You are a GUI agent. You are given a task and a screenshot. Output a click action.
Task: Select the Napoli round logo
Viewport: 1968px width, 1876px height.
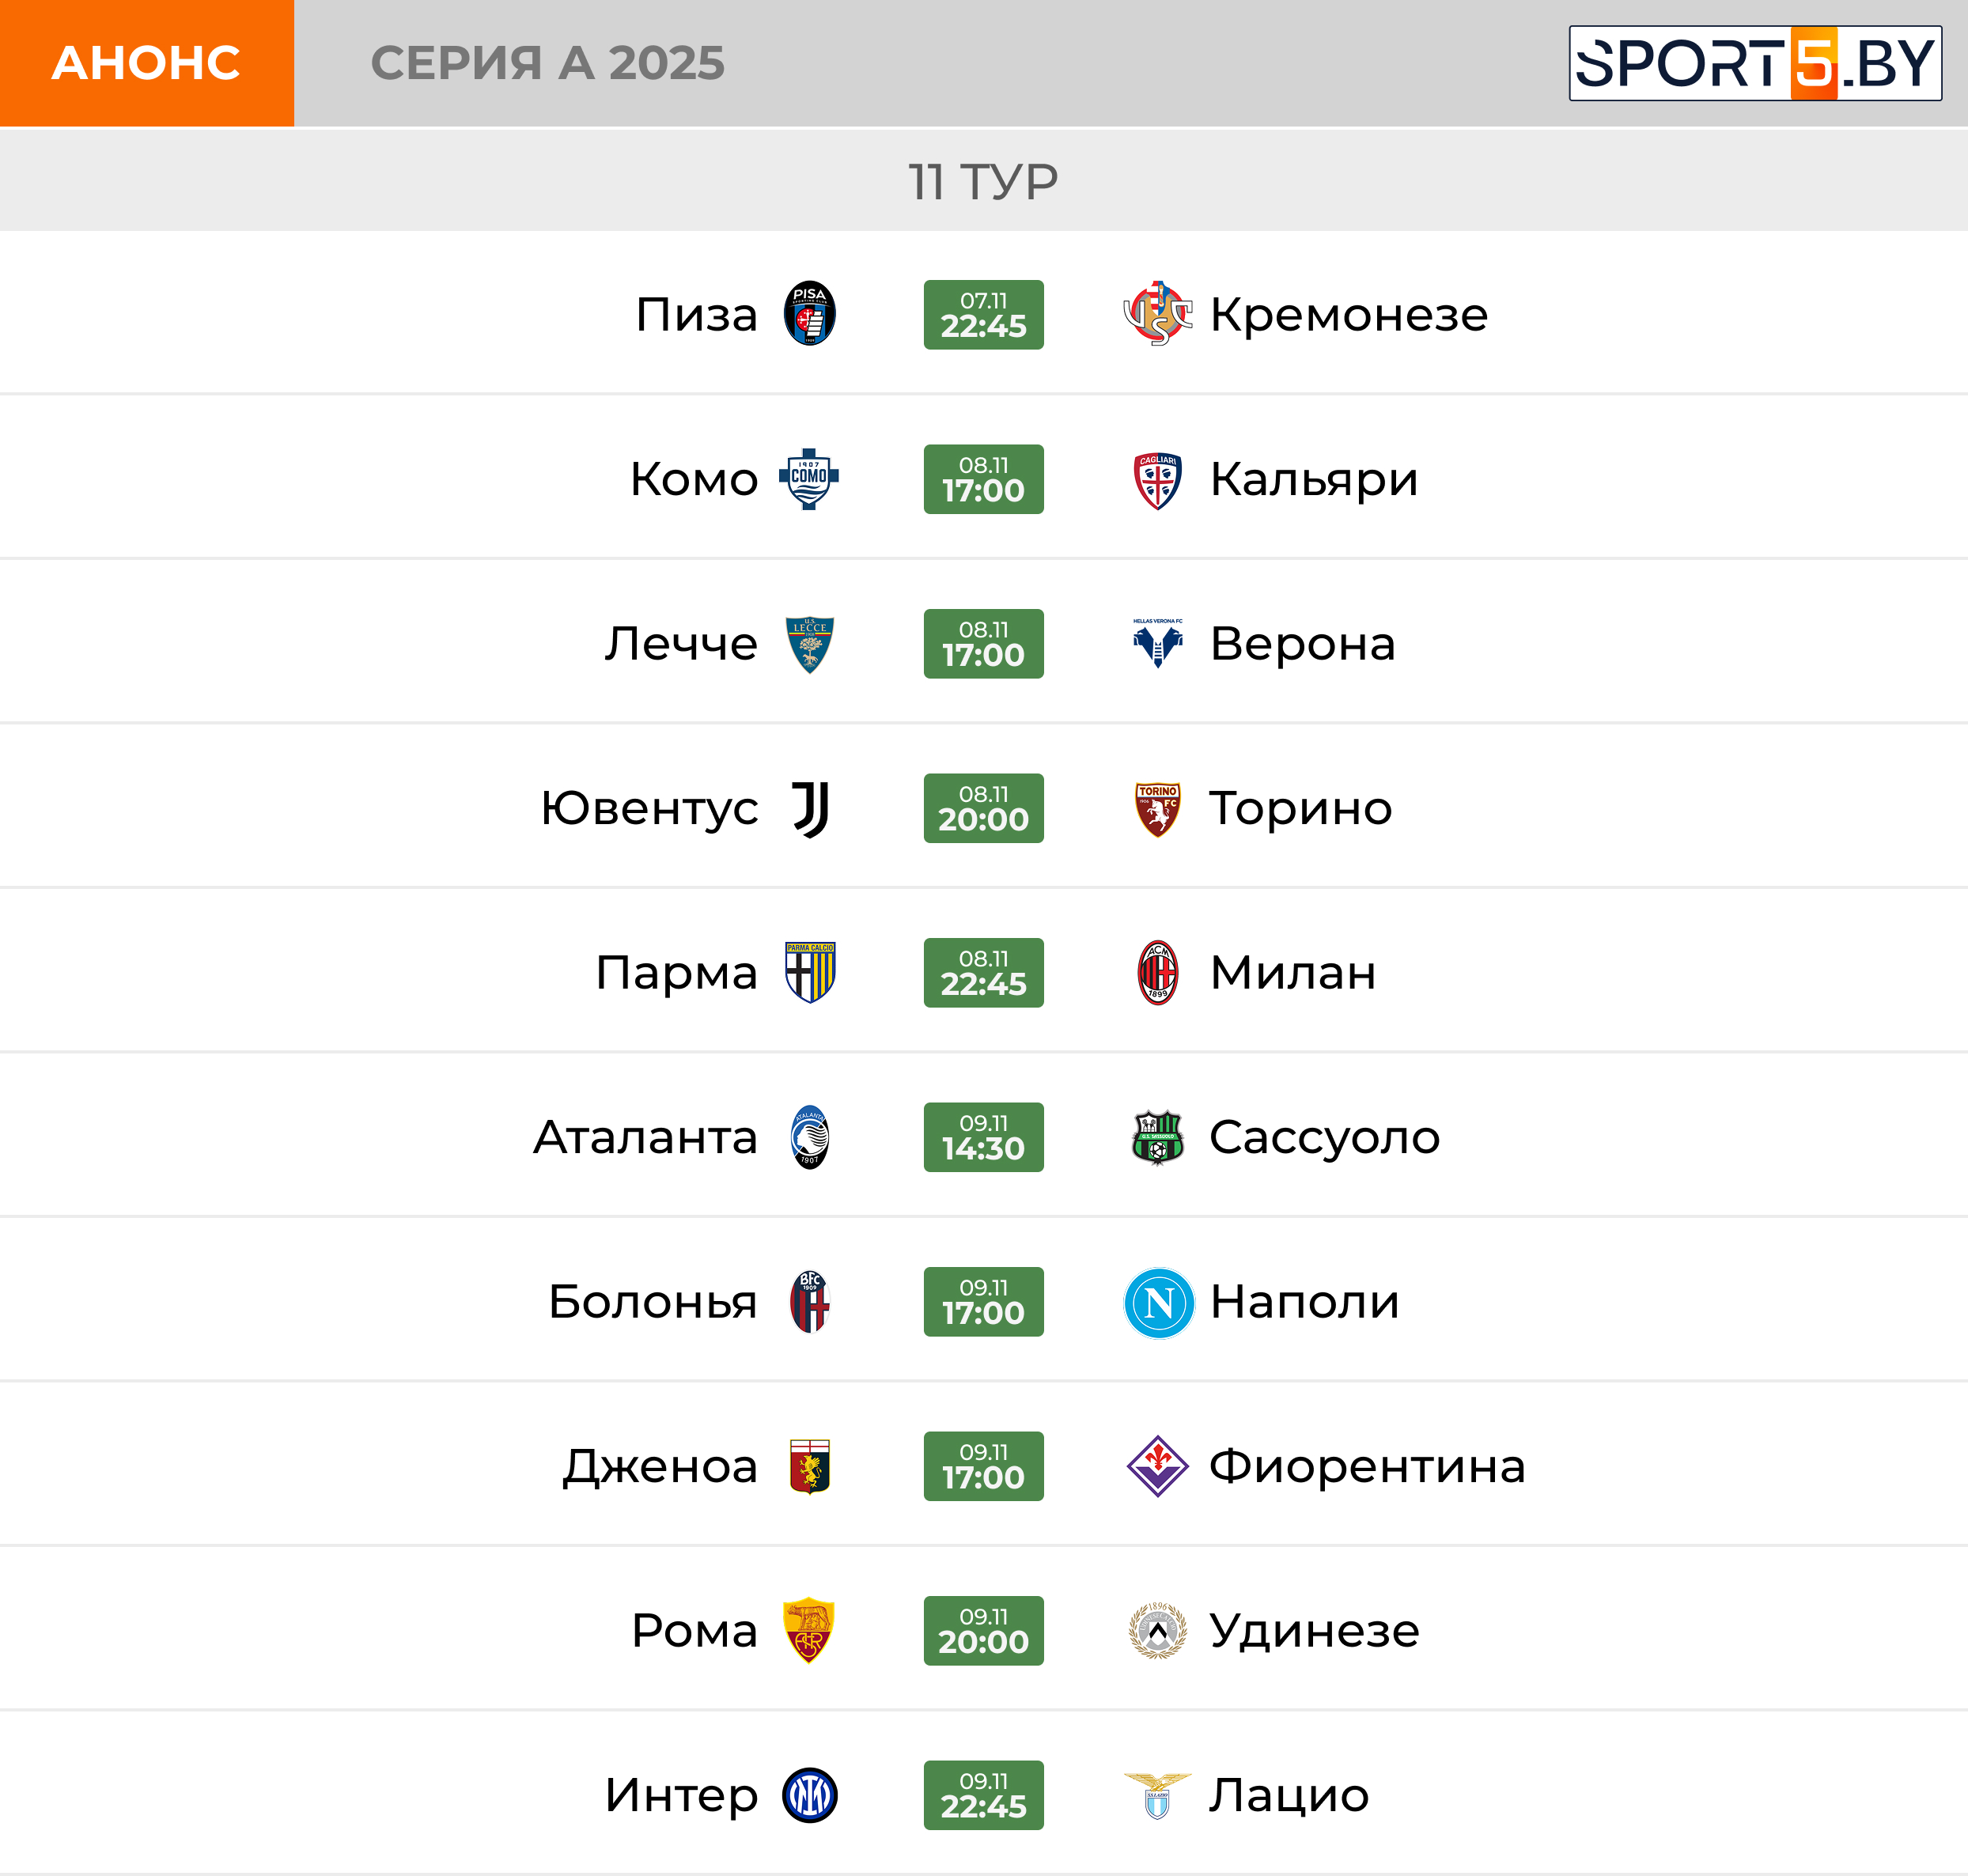click(1158, 1302)
